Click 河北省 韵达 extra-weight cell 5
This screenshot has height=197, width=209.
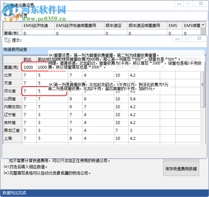52,91
